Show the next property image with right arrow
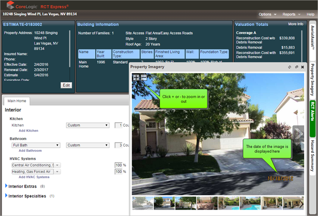This screenshot has width=318, height=216. 297,133
